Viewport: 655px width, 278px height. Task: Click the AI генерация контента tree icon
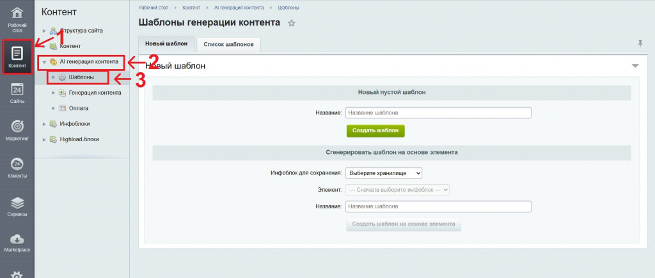(x=53, y=62)
